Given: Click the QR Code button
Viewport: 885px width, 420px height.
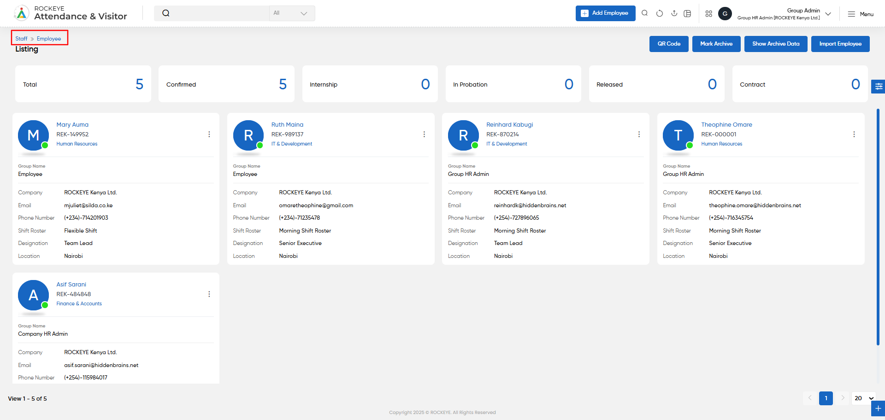Looking at the screenshot, I should click(x=669, y=44).
